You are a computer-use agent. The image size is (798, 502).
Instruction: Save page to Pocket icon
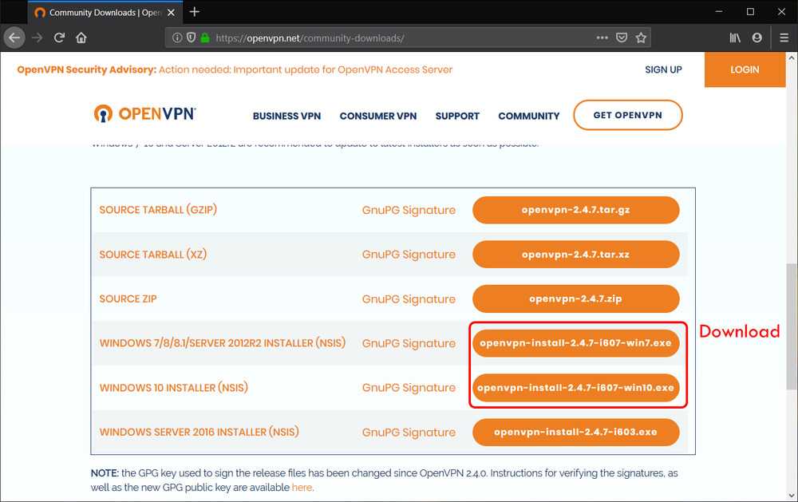[622, 38]
